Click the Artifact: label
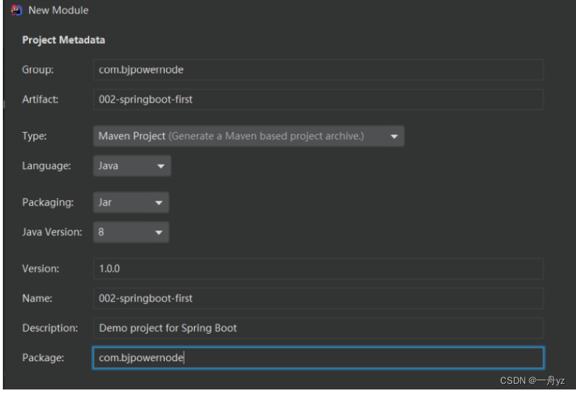The image size is (576, 393). (x=40, y=100)
